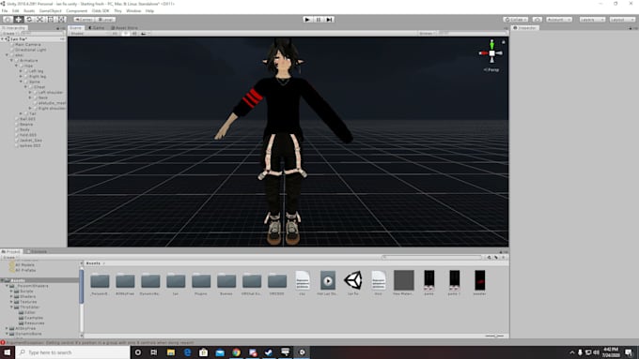The image size is (639, 359).
Task: Open the Scenes folder in Assets
Action: point(226,280)
